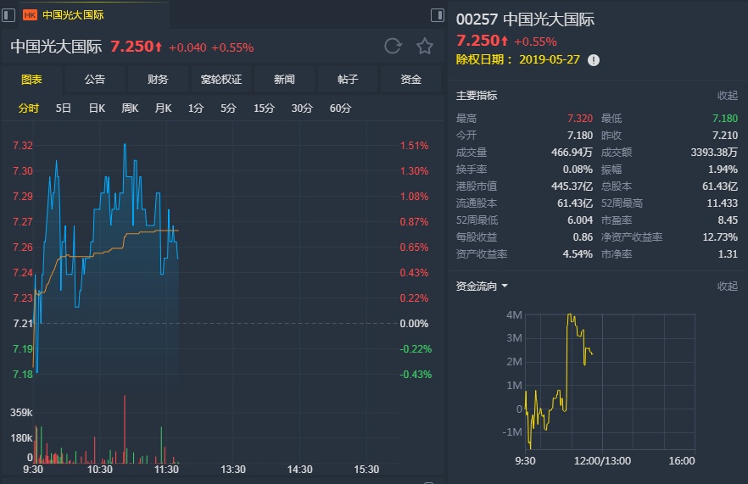Collapse the 主要指标 section via 收起

[x=728, y=96]
